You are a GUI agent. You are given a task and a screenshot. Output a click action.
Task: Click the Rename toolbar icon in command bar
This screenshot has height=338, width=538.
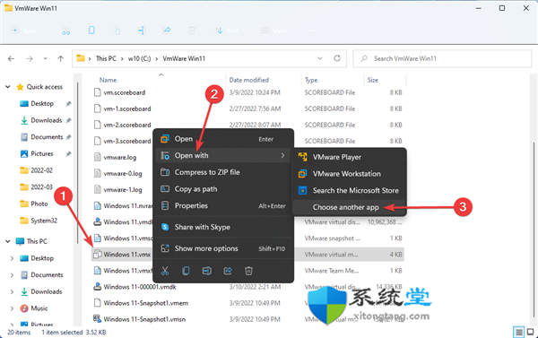[x=141, y=30]
